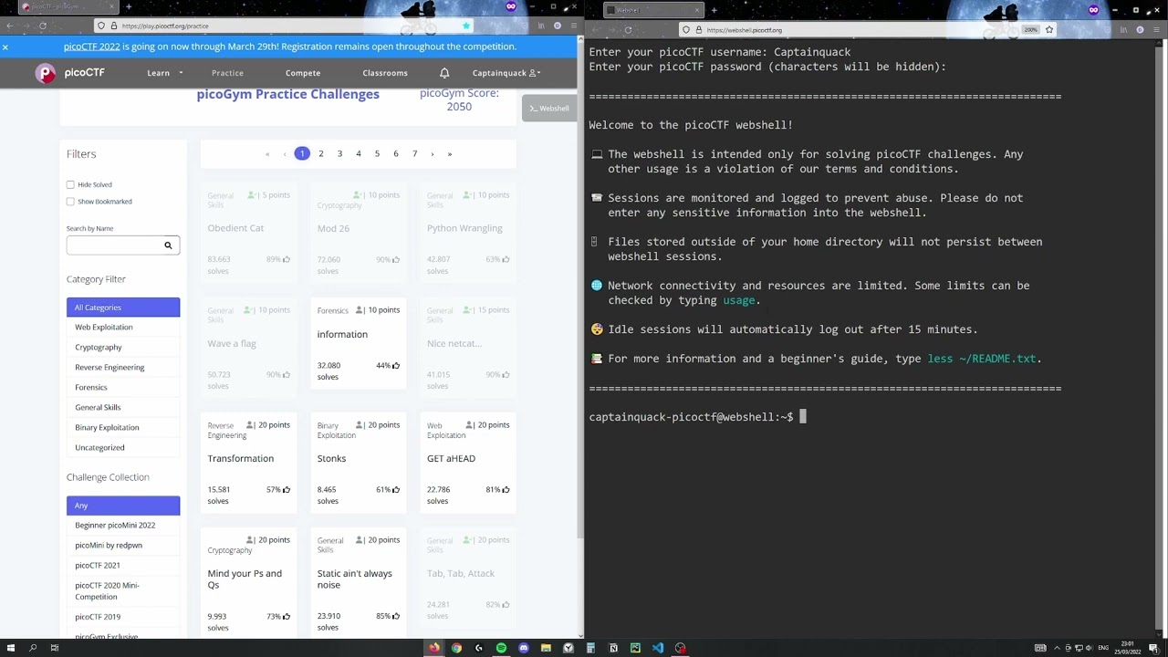Select the All Categories filter

(x=123, y=308)
